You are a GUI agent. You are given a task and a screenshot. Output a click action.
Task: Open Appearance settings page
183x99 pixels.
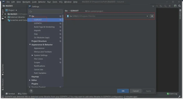[x=39, y=48]
